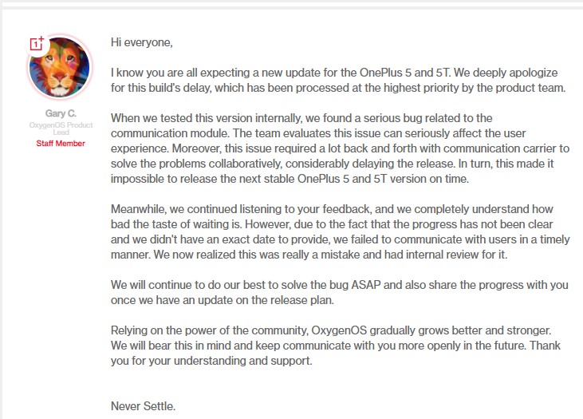Click the line 'Relying on the power of the community'
Image resolution: width=583 pixels, height=419 pixels.
tap(331, 330)
